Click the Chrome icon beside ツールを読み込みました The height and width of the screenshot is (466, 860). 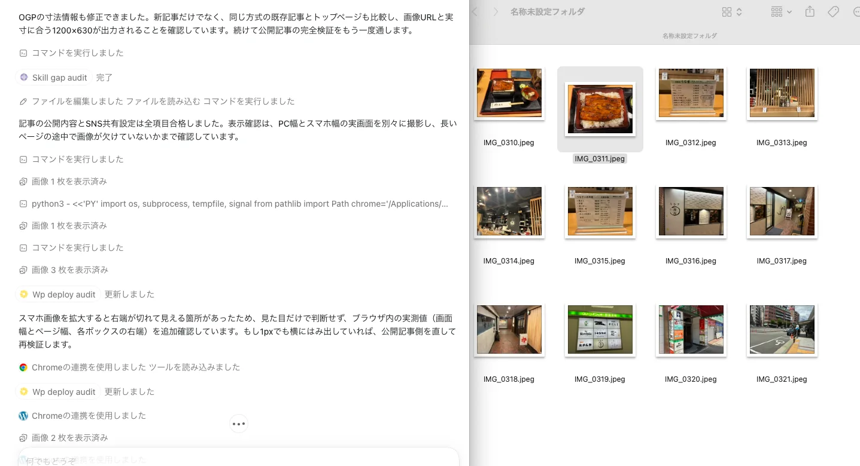pyautogui.click(x=23, y=367)
